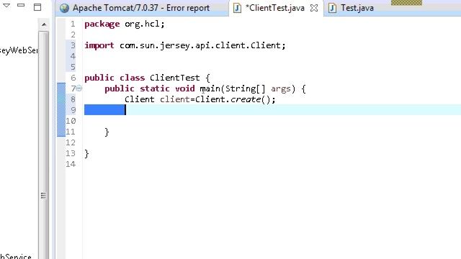The height and width of the screenshot is (259, 461).
Task: Open the view menu dropdown triangle
Action: point(6,5)
